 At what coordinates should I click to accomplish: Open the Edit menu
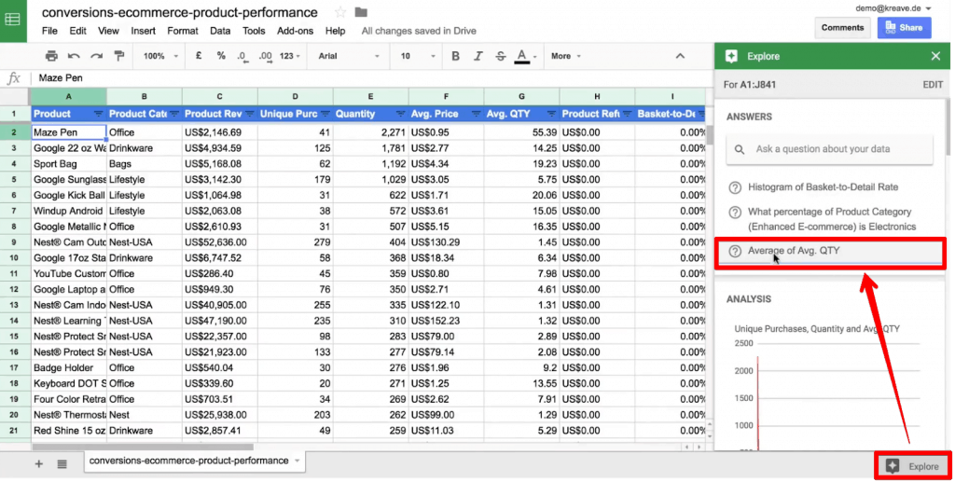[x=77, y=31]
